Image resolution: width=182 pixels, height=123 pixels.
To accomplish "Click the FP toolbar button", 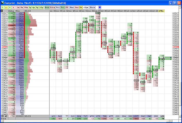I will [67, 8].
